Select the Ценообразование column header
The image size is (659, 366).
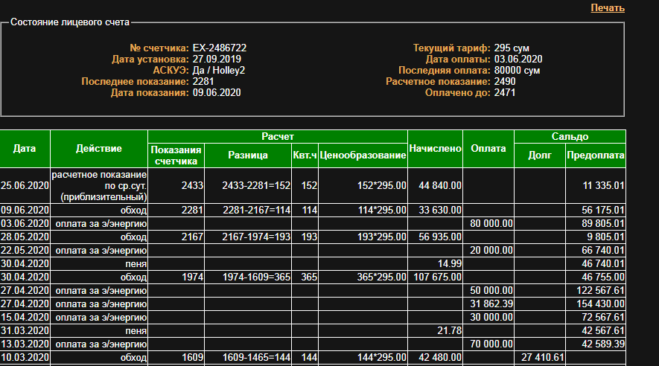click(x=363, y=155)
